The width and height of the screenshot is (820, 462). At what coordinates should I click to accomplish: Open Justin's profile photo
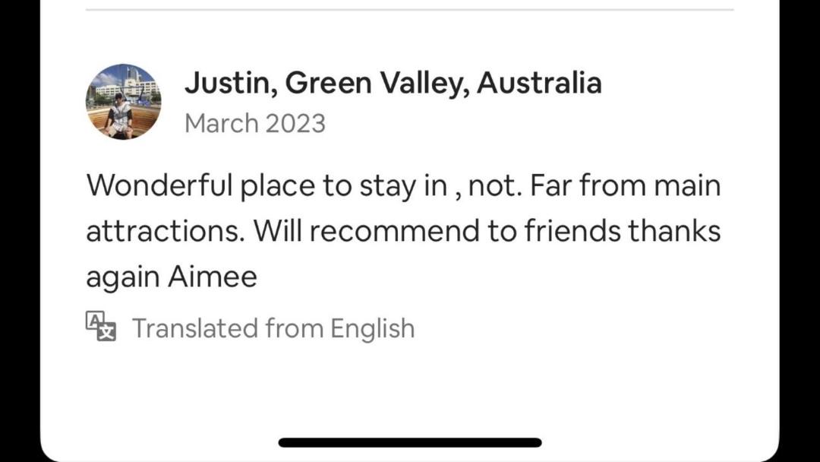(x=123, y=102)
